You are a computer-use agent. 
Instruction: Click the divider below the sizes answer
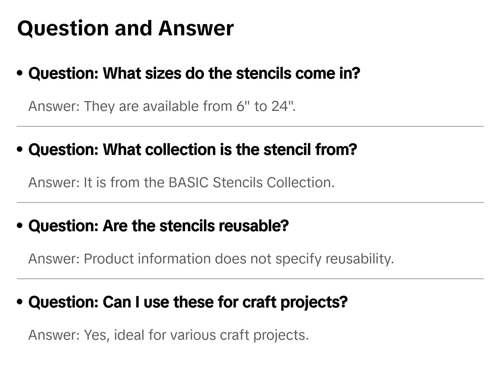(x=250, y=126)
